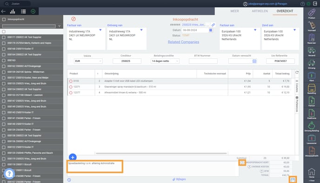The height and width of the screenshot is (183, 320).
Task: Open the 250025 Vries, Jon... creditor link
Action: coord(193,25)
